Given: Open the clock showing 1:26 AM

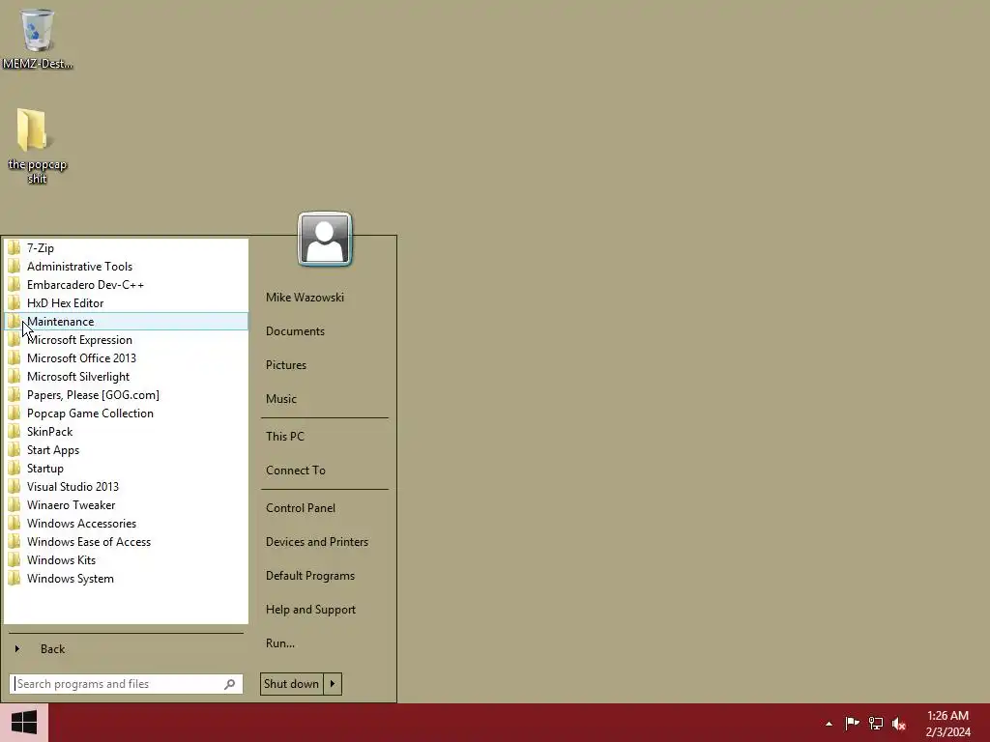Looking at the screenshot, I should [947, 723].
